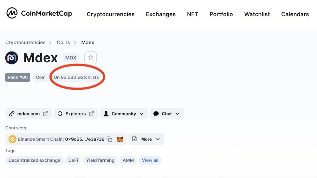Copy the Binance Smart Chain contract address

pyautogui.click(x=109, y=139)
